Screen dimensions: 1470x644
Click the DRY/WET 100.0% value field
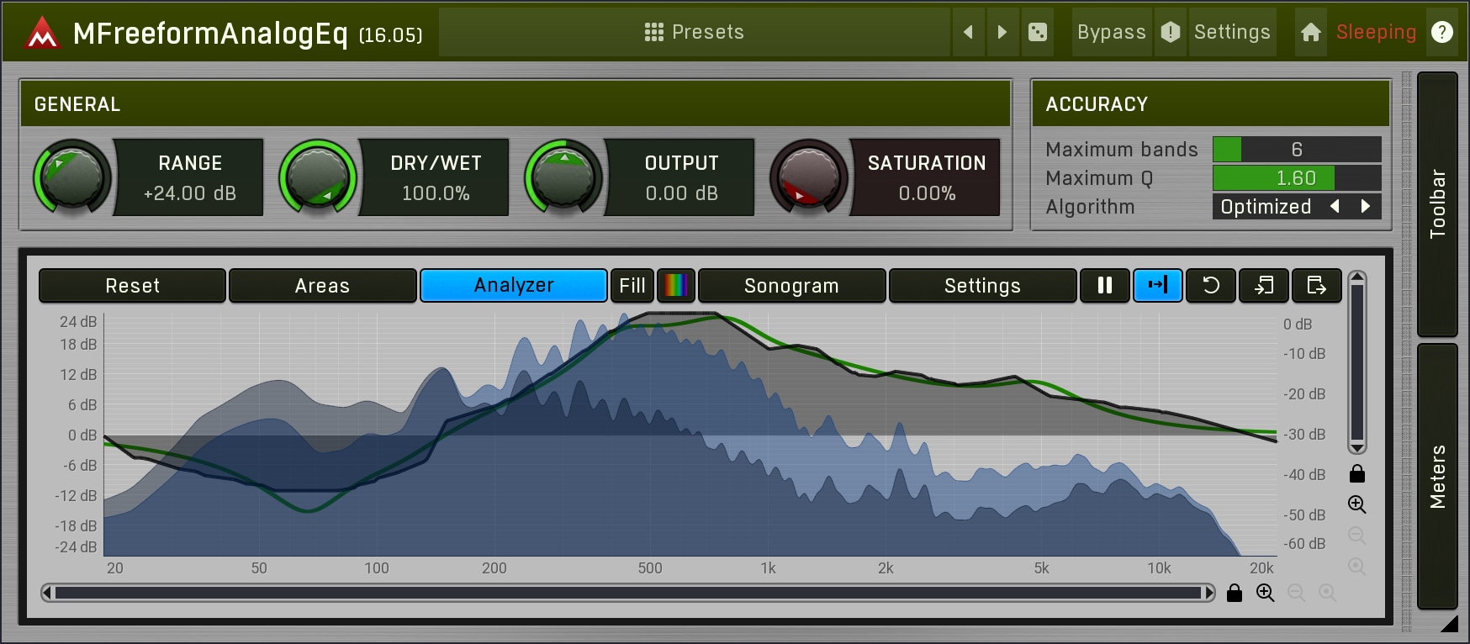(436, 177)
